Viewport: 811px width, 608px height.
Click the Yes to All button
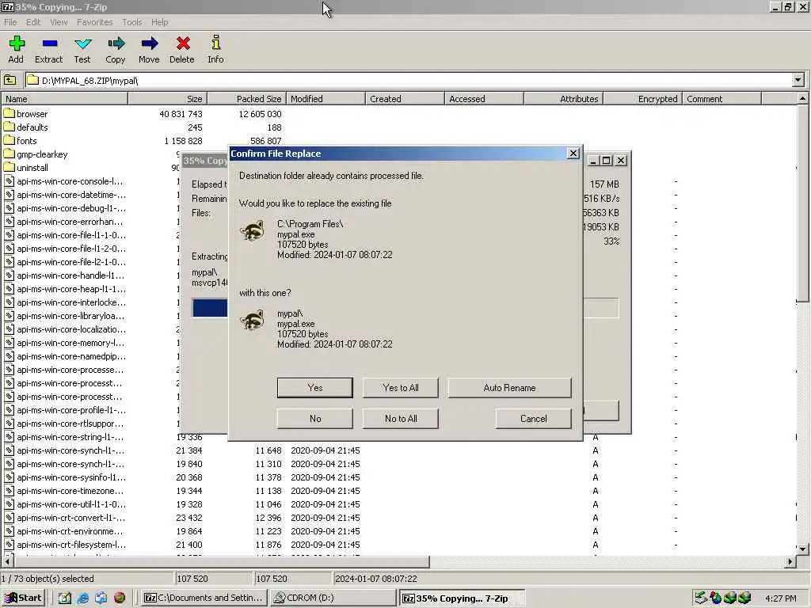[400, 388]
